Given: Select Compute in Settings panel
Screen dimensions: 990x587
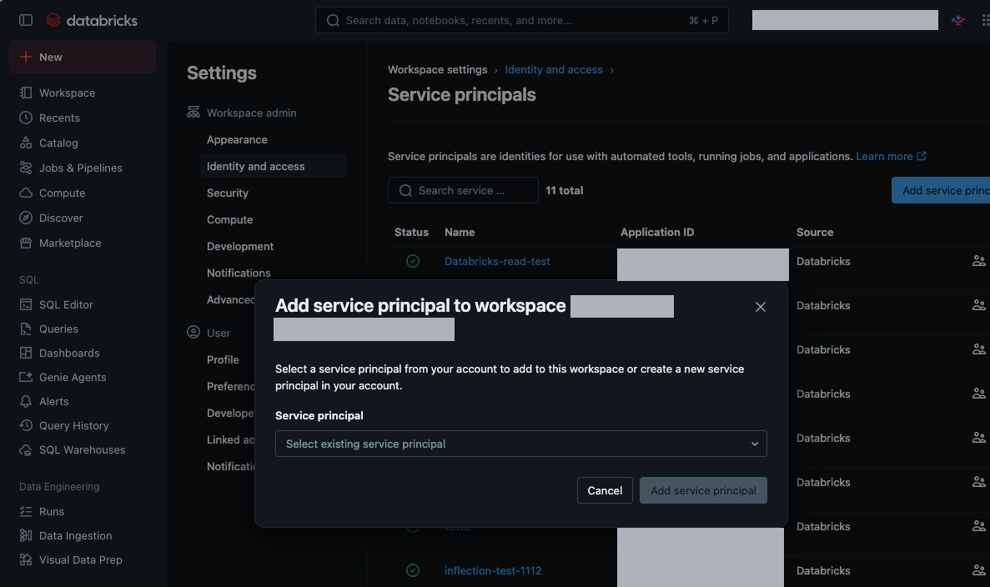Looking at the screenshot, I should [230, 219].
